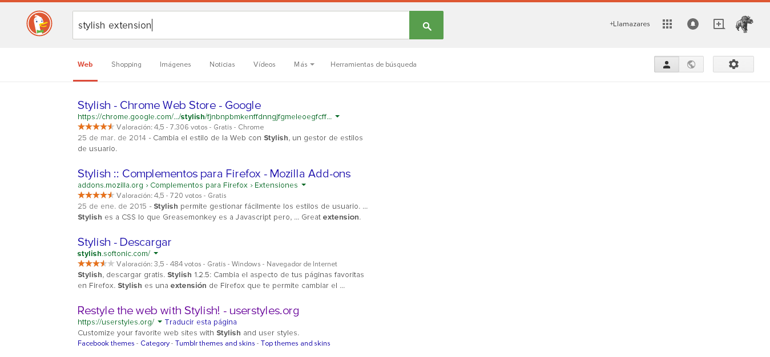Open the apps grid icon
Image resolution: width=770 pixels, height=357 pixels.
click(x=667, y=24)
